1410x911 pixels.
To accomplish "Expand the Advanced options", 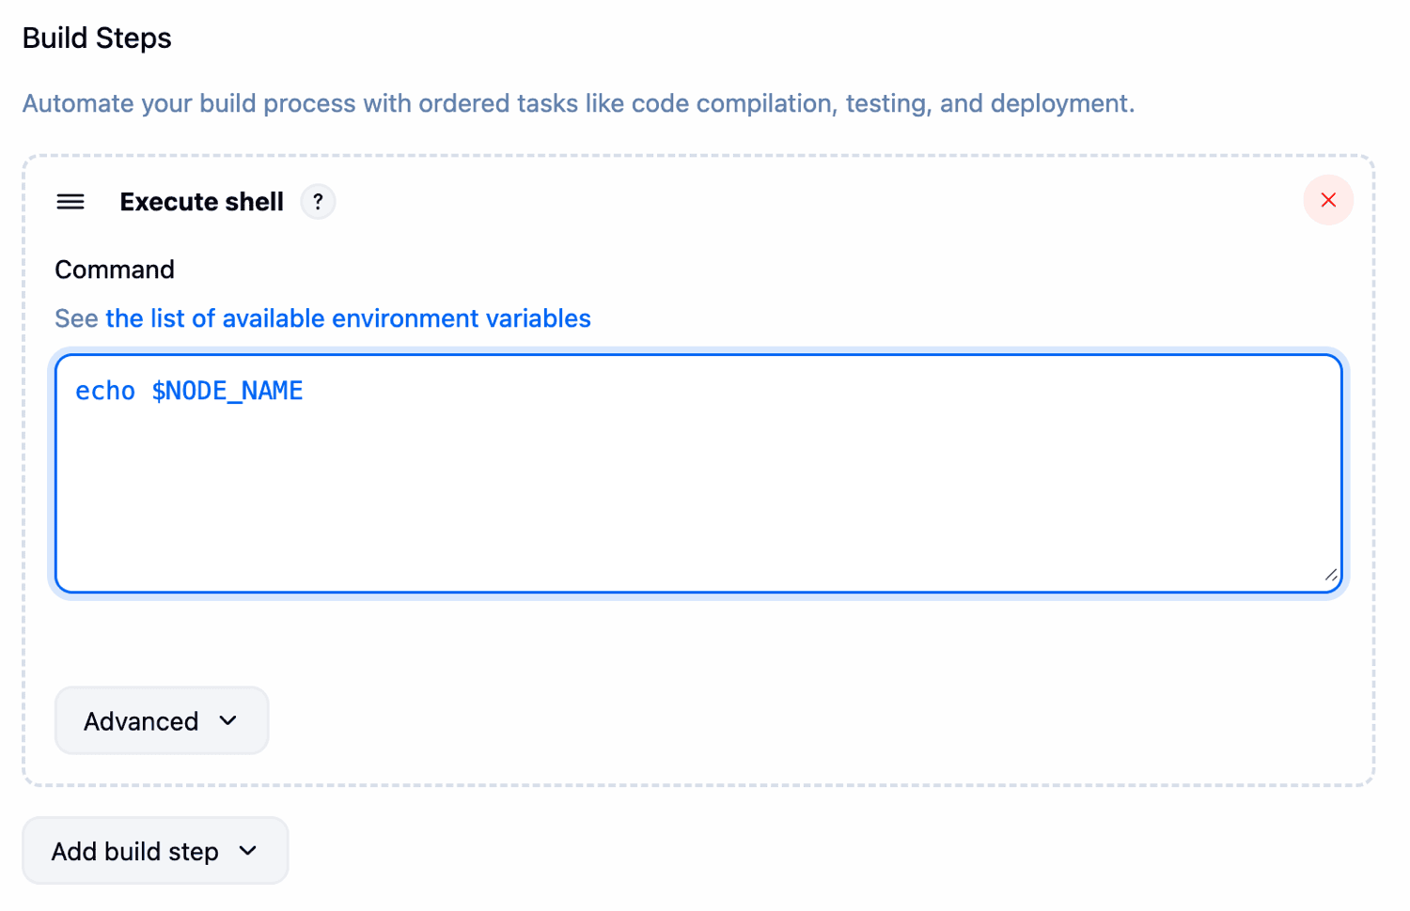I will click(x=162, y=720).
